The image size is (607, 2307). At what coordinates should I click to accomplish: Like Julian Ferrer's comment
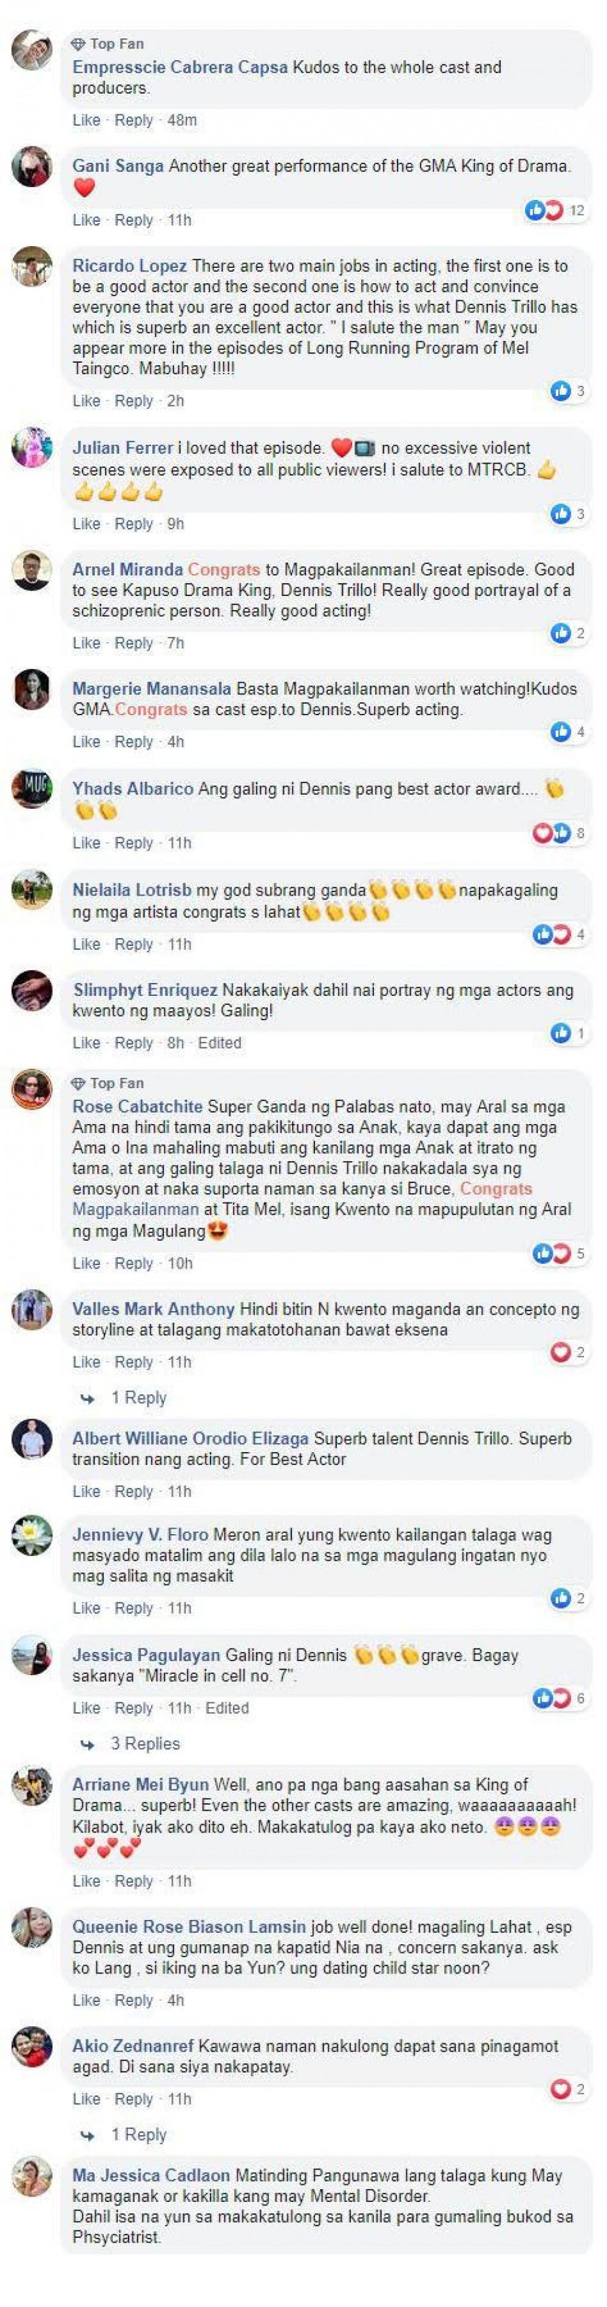tap(86, 524)
